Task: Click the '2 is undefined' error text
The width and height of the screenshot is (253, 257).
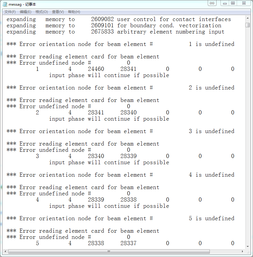Action: click(212, 88)
